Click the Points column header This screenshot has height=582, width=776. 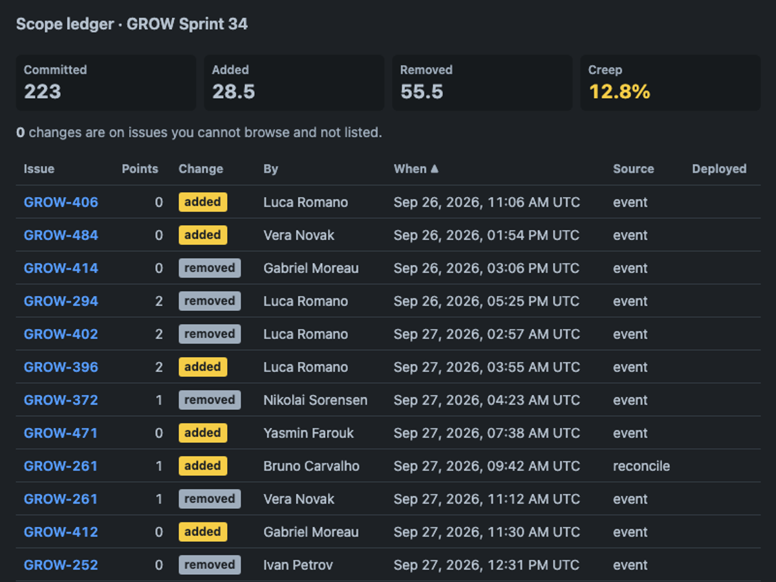[140, 169]
